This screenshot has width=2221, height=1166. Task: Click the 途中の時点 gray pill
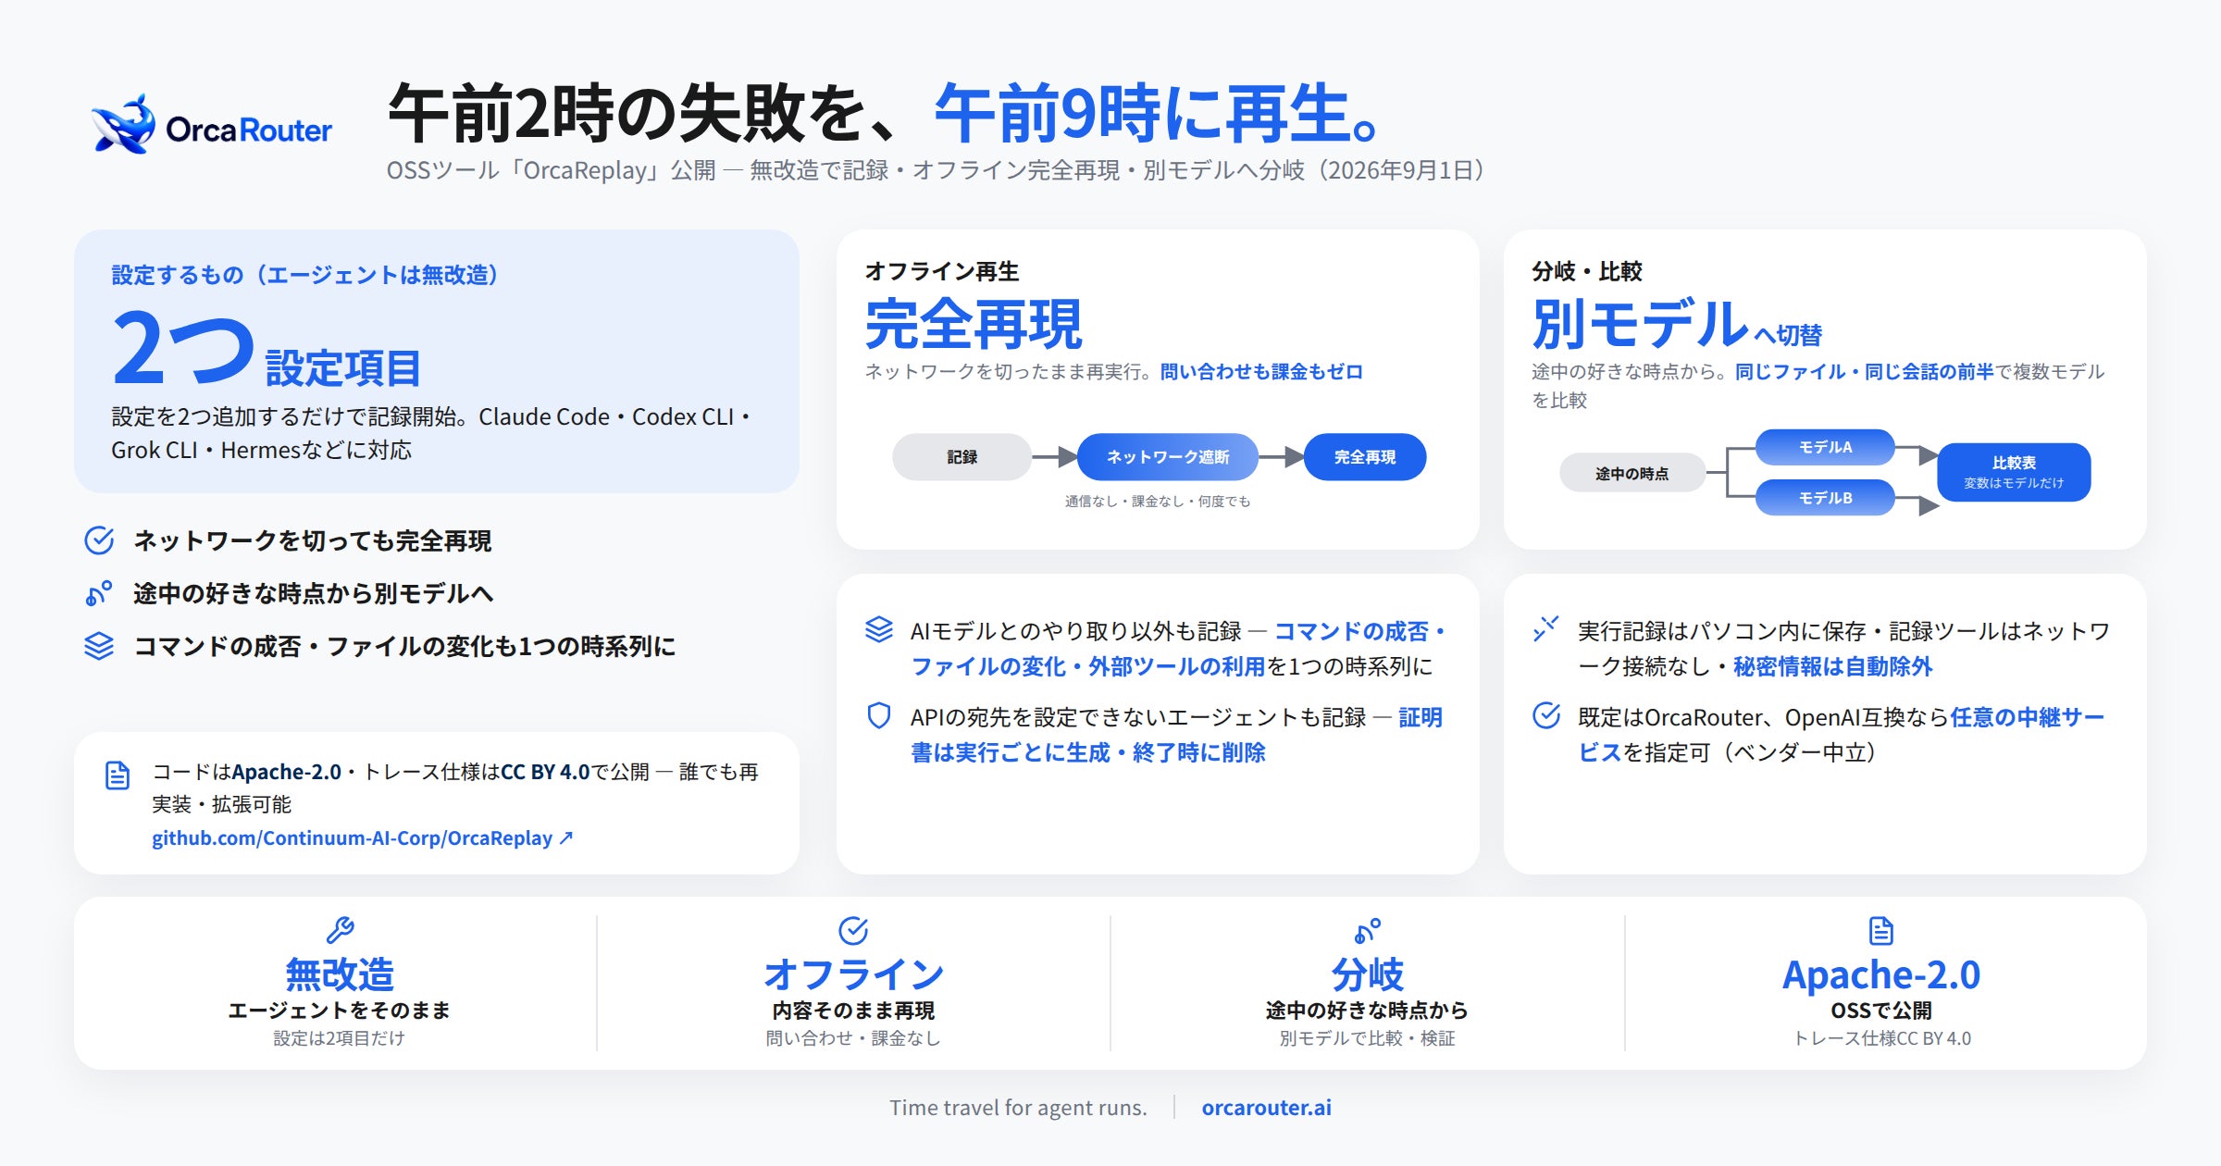[1632, 473]
